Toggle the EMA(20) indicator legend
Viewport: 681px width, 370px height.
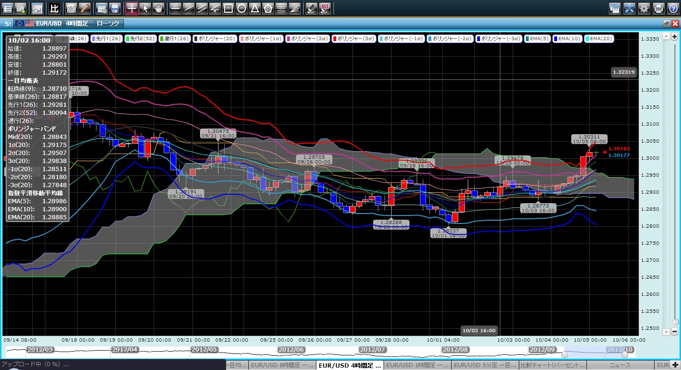pyautogui.click(x=599, y=39)
